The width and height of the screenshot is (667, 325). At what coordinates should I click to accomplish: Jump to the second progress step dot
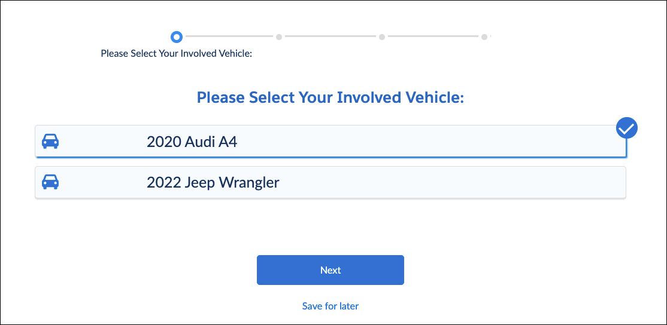(279, 37)
